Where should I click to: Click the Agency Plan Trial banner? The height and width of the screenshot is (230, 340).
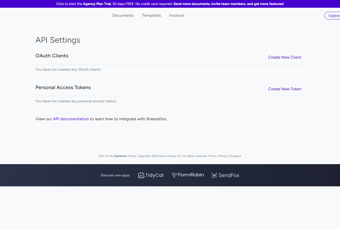[x=170, y=4]
